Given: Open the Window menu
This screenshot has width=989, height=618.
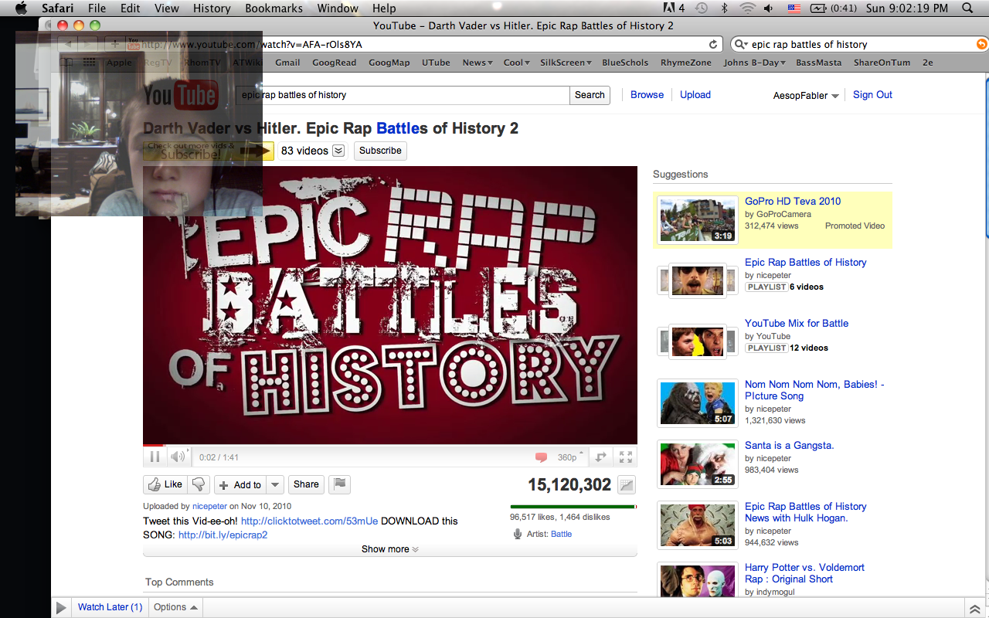Looking at the screenshot, I should pyautogui.click(x=338, y=8).
